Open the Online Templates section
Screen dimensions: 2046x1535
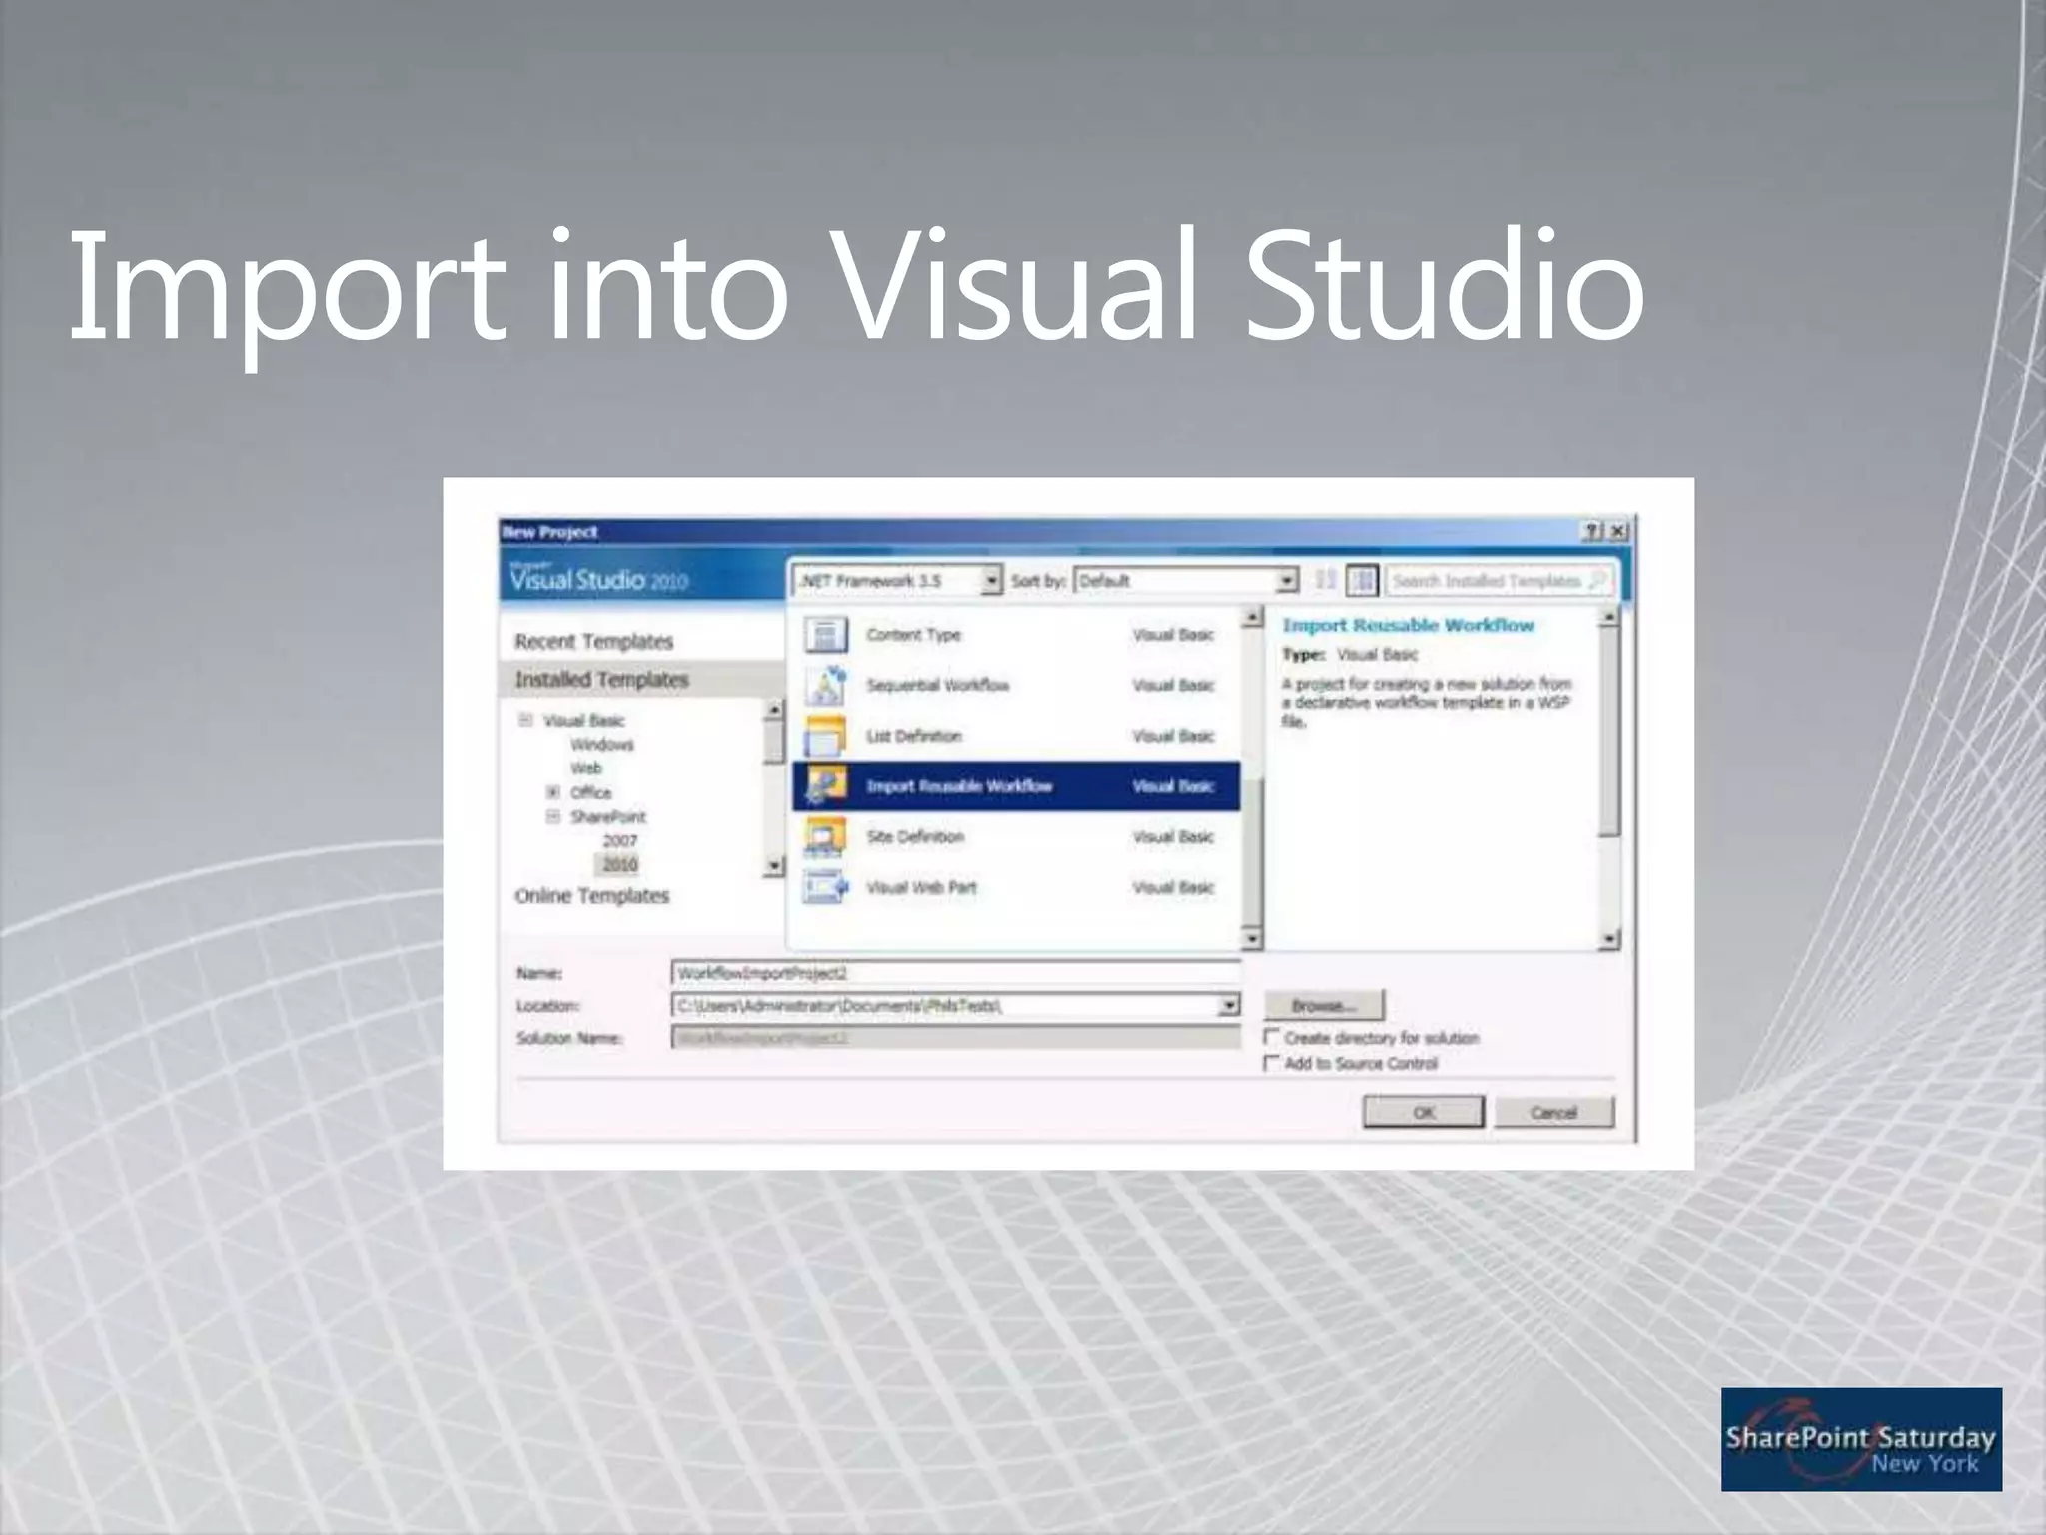[591, 896]
